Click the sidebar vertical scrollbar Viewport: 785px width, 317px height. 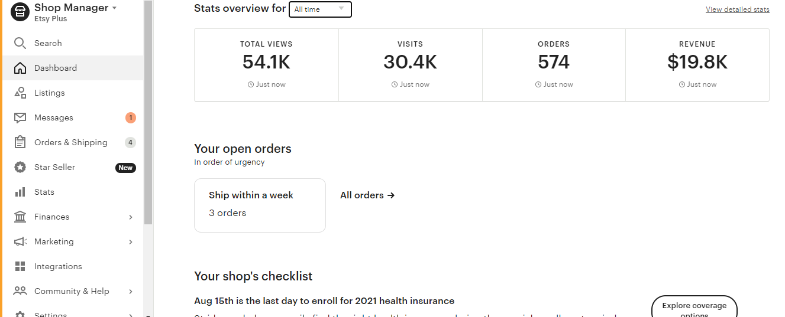tap(148, 112)
